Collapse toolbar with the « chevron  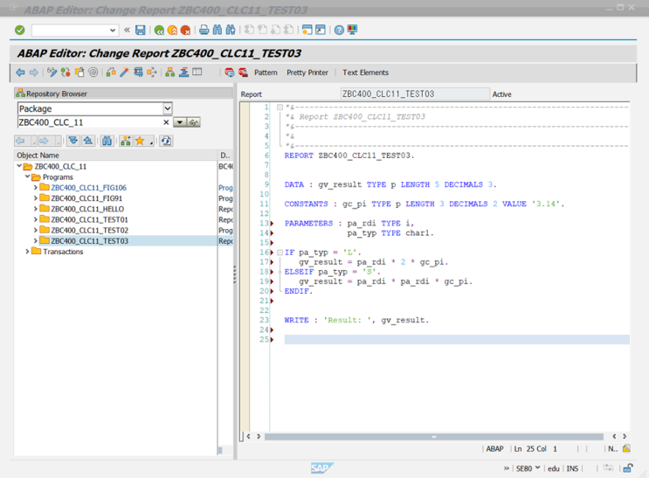[x=127, y=30]
